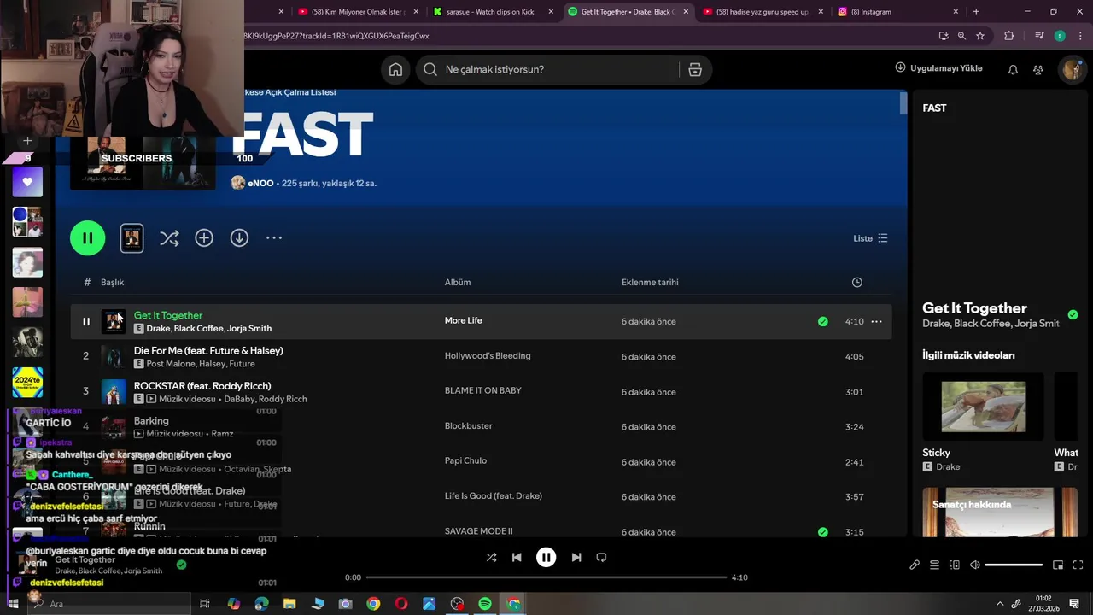Open the Sticky related music video thumbnail
This screenshot has height=615, width=1093.
(983, 407)
